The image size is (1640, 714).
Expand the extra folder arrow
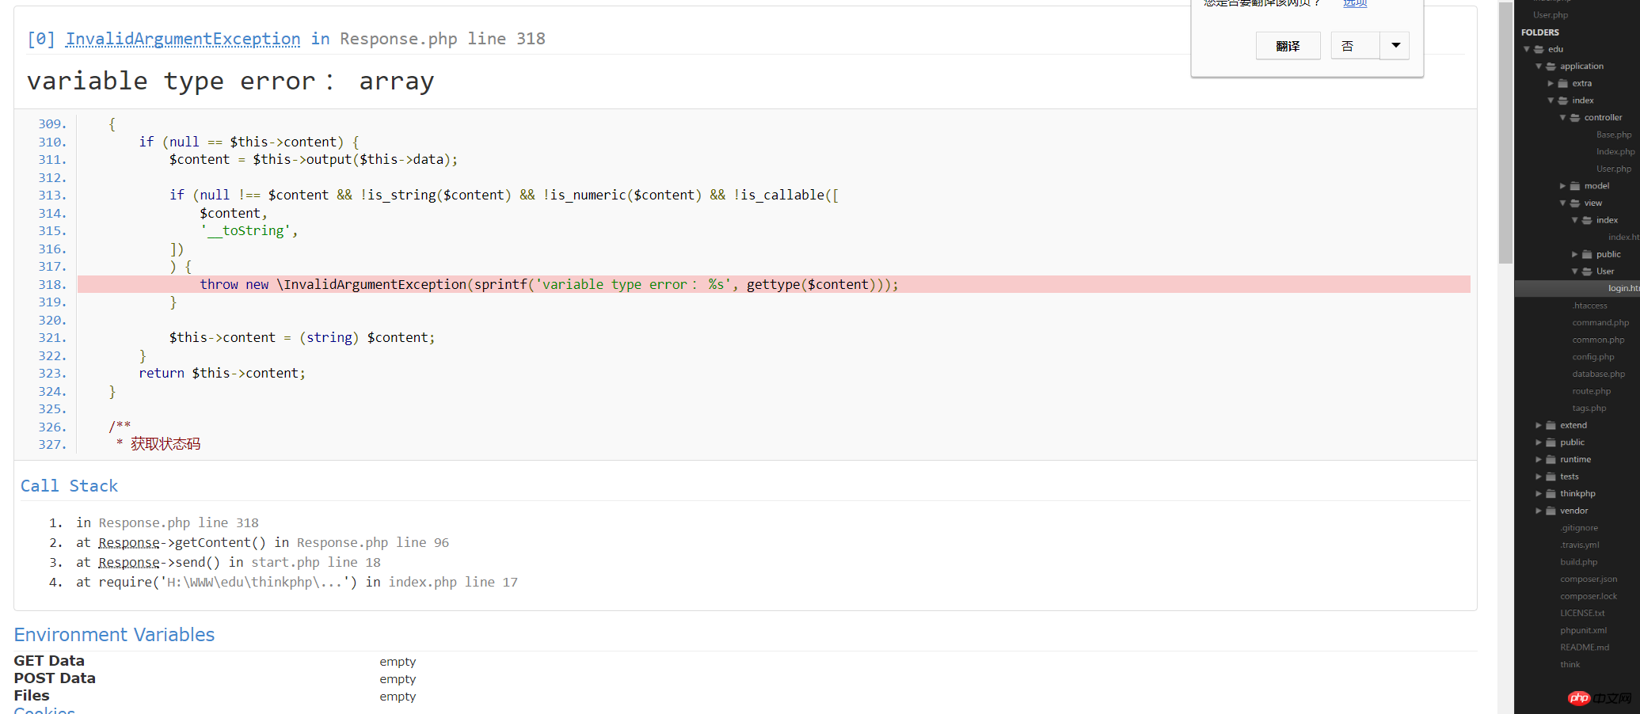(x=1551, y=83)
